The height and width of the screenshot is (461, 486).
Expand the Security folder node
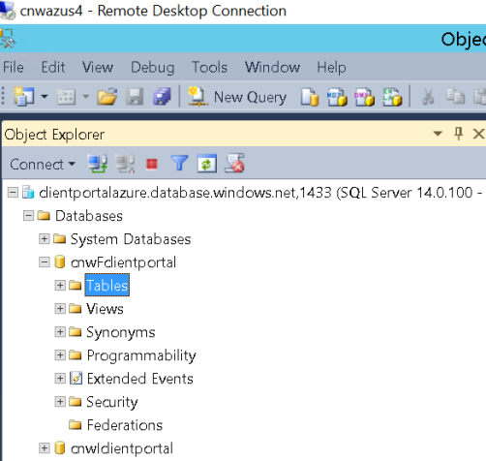coord(60,402)
